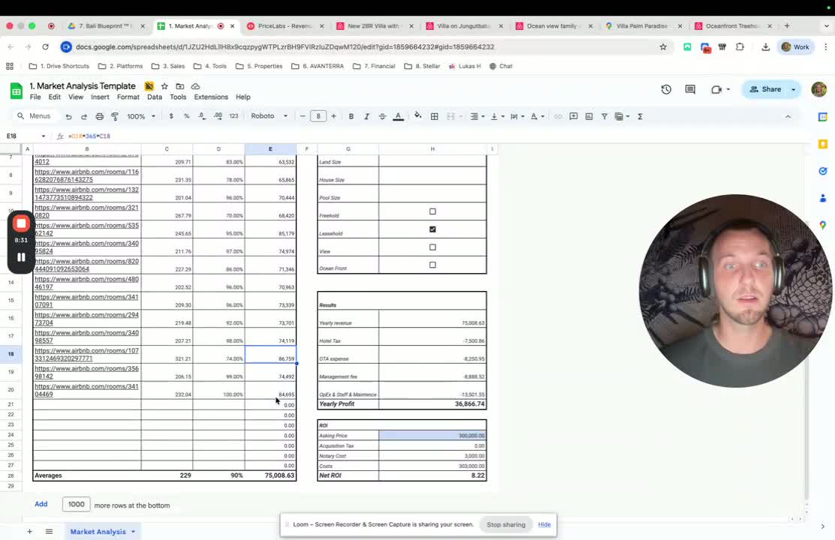Open version history clock icon
Viewport: 835px width, 540px height.
(x=666, y=89)
